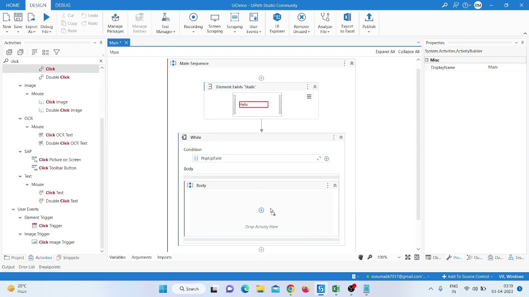Collapse the SAP tree node
529x297 pixels.
(x=20, y=151)
